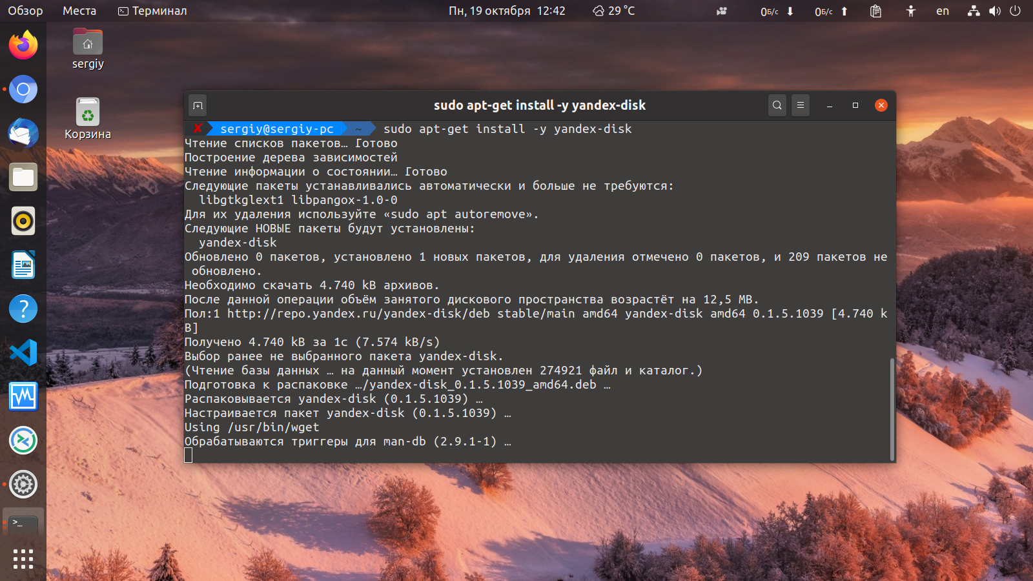Open the Help dock icon
Image resolution: width=1033 pixels, height=581 pixels.
pyautogui.click(x=23, y=309)
